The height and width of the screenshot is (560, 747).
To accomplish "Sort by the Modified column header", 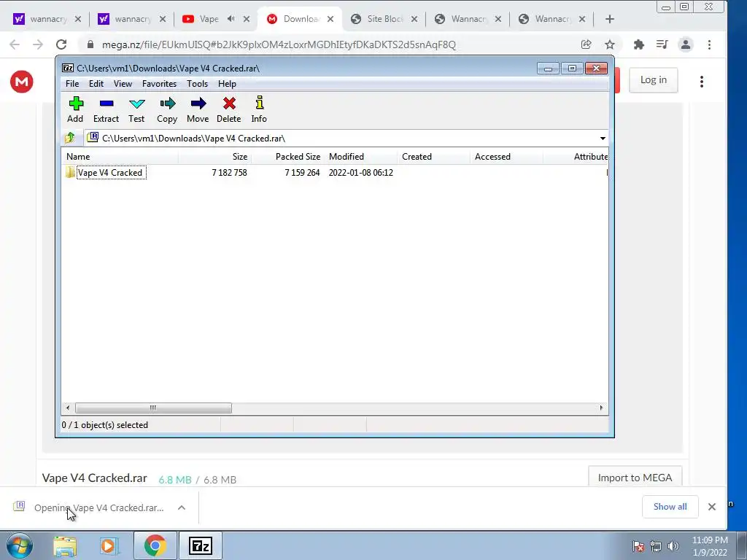I will point(360,157).
